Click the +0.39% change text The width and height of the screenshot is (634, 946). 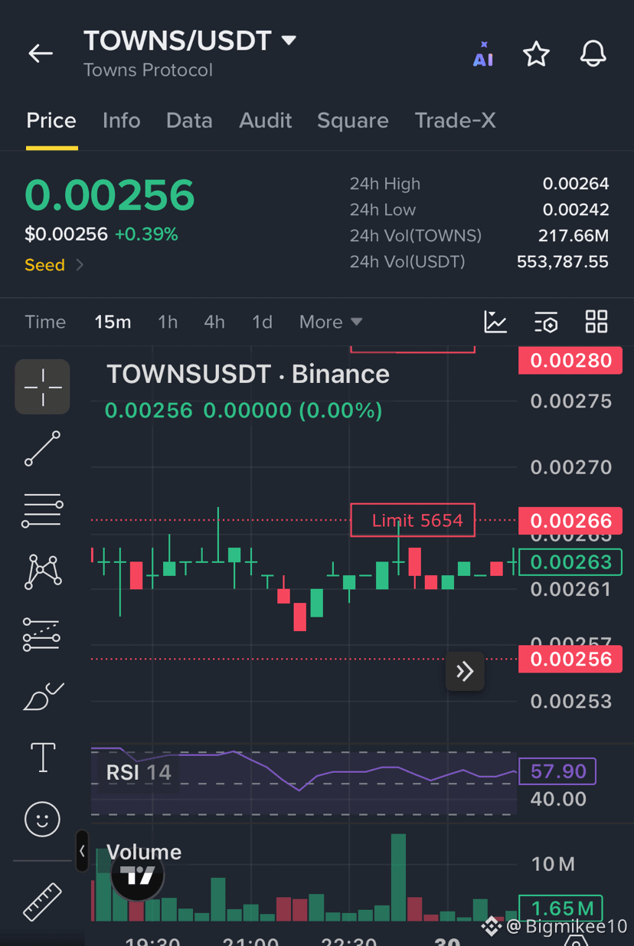[146, 234]
